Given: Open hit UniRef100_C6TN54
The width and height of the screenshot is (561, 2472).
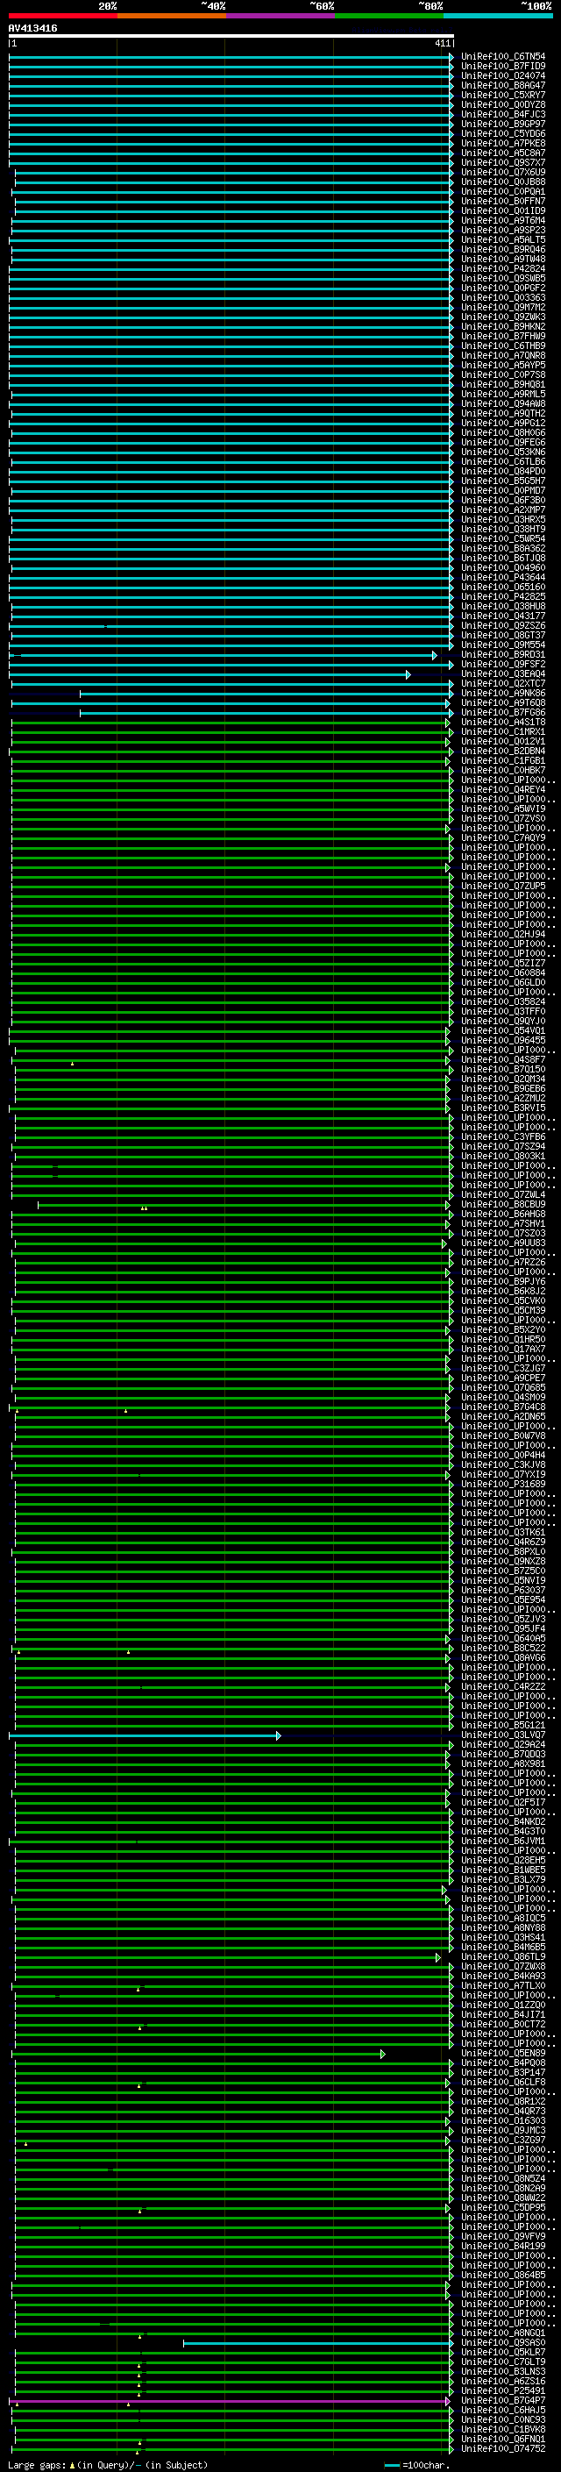Looking at the screenshot, I should (x=503, y=57).
